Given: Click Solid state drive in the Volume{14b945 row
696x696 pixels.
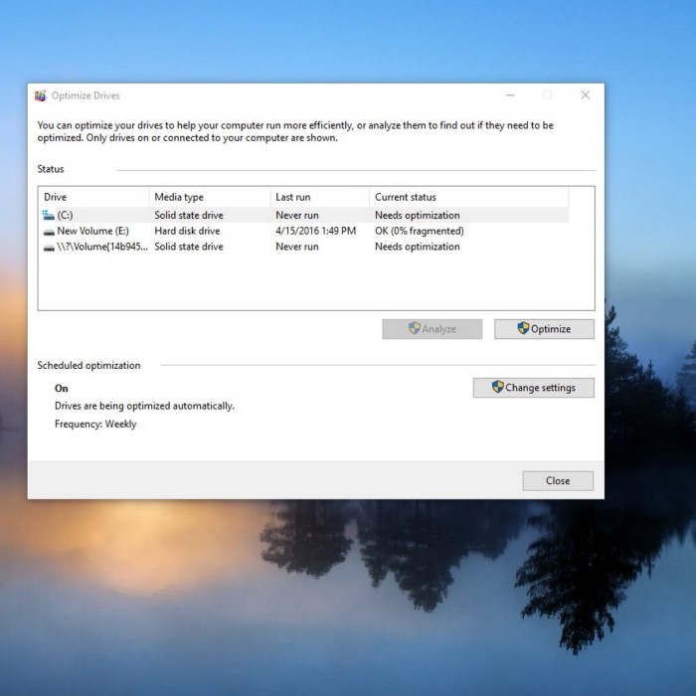Looking at the screenshot, I should [x=189, y=247].
